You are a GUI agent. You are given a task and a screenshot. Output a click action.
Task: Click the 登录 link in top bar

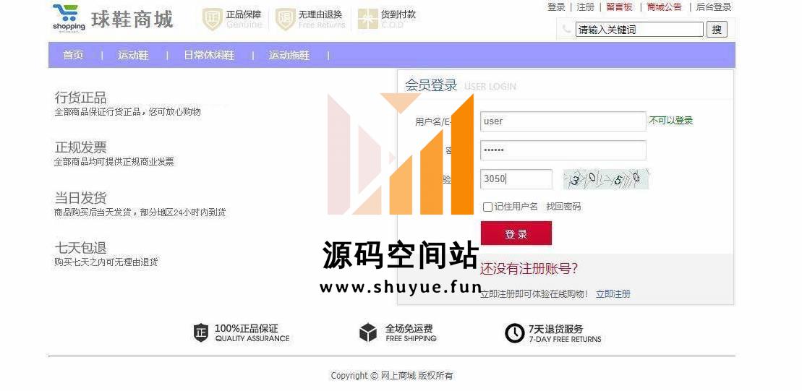tap(556, 7)
